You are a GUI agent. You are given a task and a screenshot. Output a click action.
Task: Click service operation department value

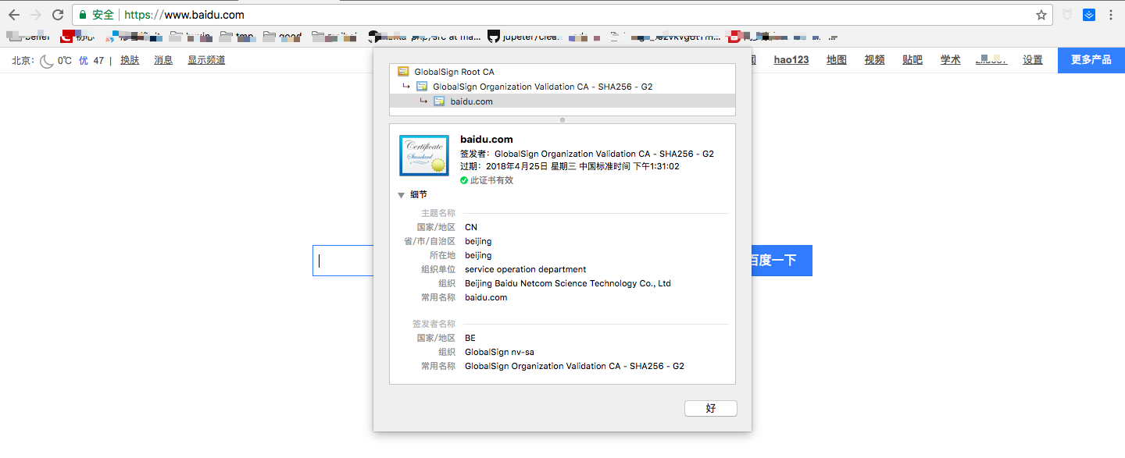coord(525,269)
